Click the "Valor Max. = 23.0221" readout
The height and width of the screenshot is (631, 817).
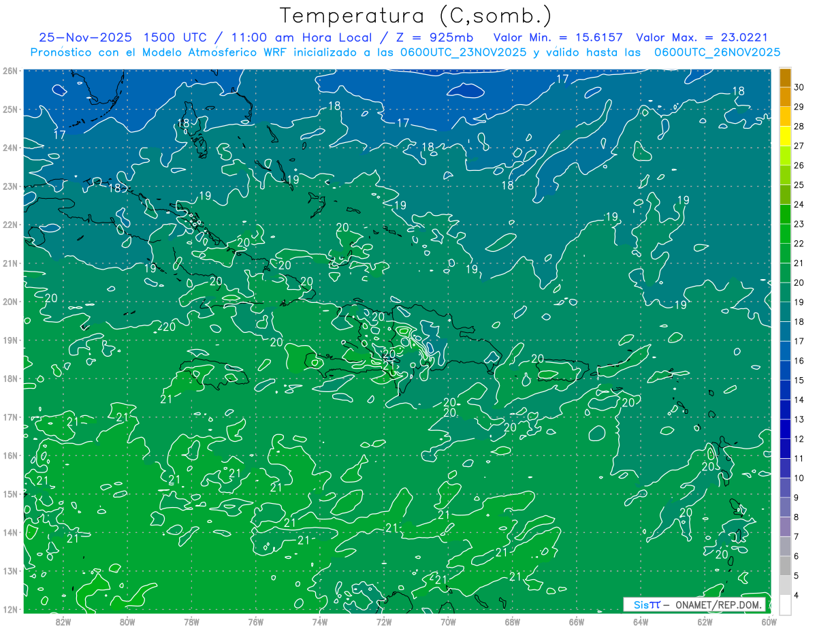pyautogui.click(x=701, y=37)
